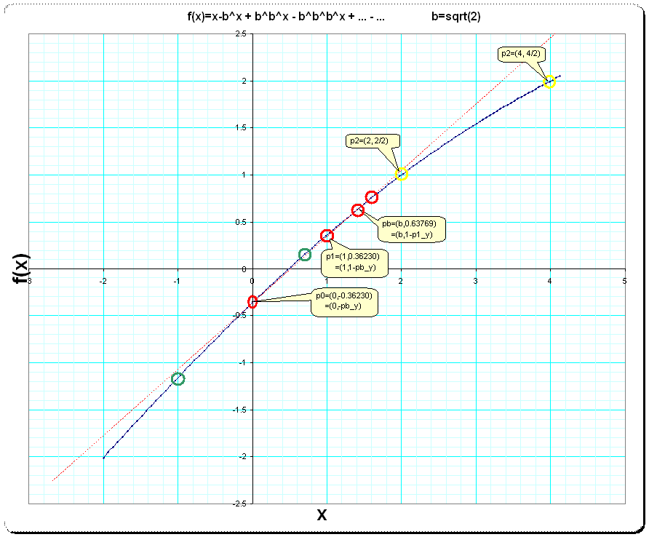Select the red circle marker on the y-axis
Viewport: 649px width, 537px height.
coord(252,302)
